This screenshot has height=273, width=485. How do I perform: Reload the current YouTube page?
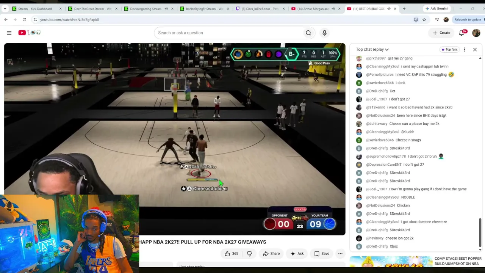tap(24, 19)
